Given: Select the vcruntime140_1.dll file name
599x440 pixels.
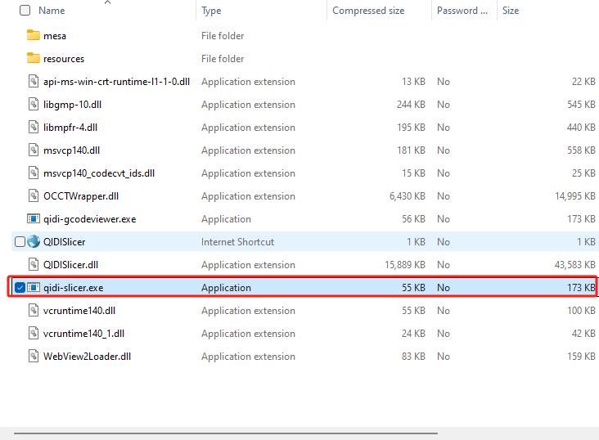Looking at the screenshot, I should click(84, 334).
